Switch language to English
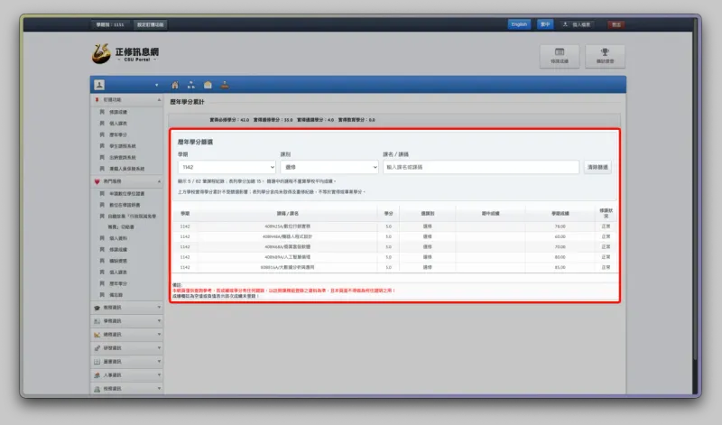The image size is (722, 425). pos(519,24)
